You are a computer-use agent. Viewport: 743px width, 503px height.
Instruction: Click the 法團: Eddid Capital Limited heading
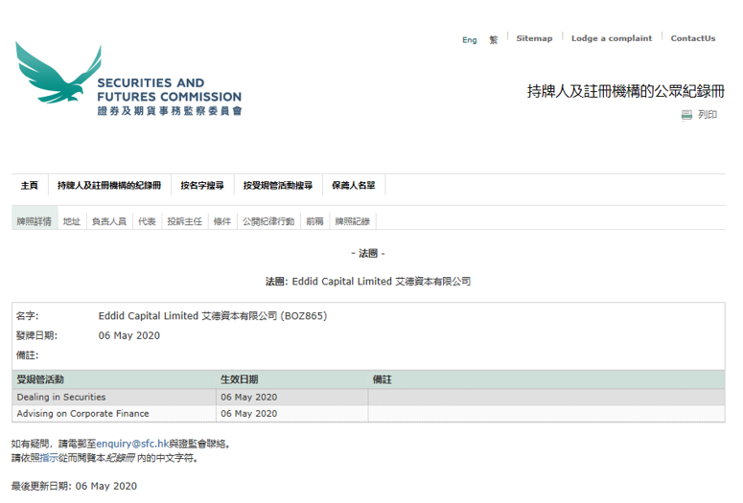368,282
